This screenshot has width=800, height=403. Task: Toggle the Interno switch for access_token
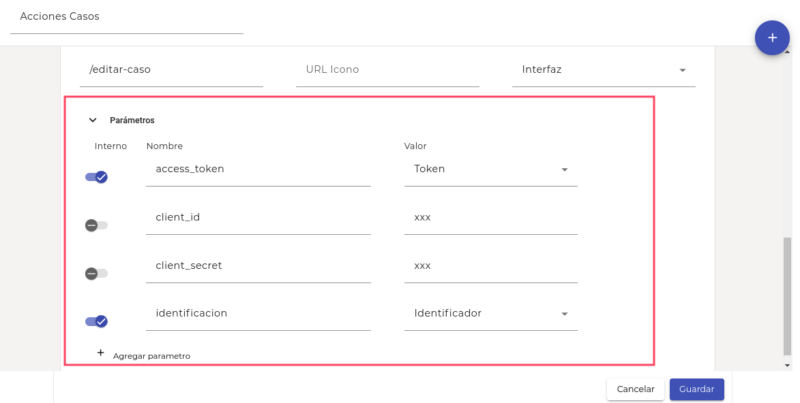click(x=97, y=177)
